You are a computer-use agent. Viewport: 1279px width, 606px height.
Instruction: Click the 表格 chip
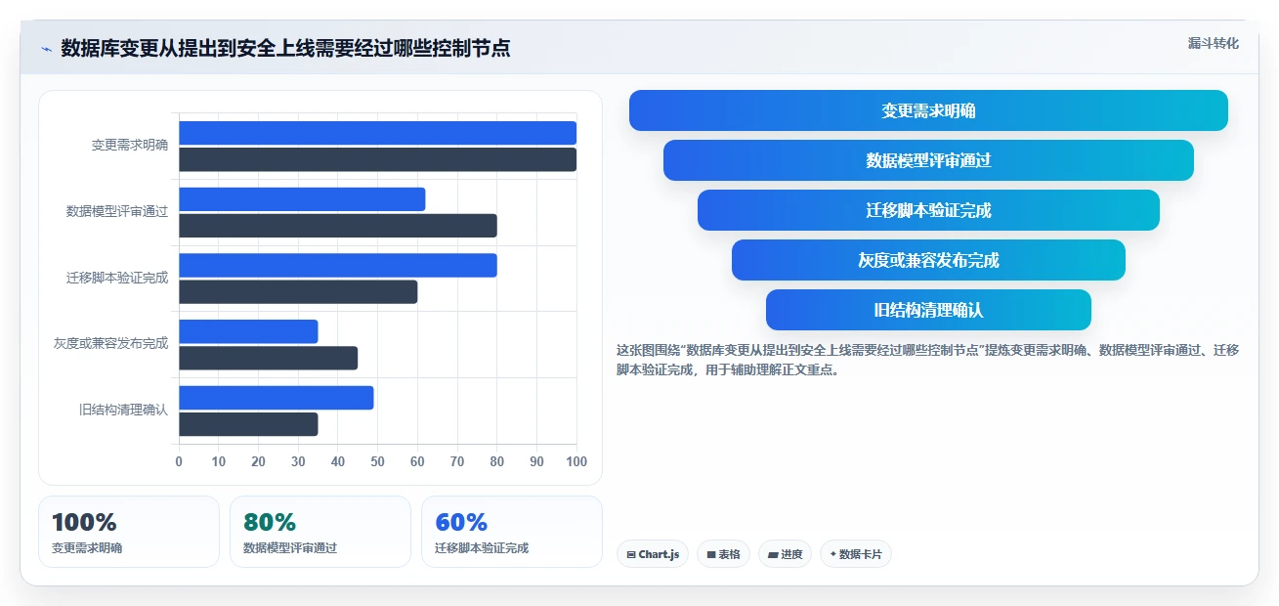point(723,554)
